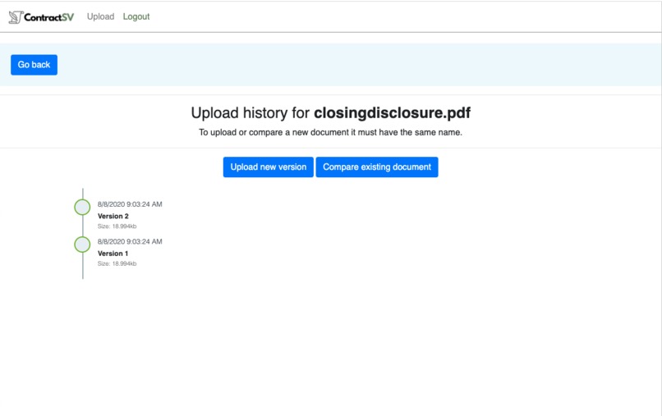Click the Logout link
662x416 pixels.
coord(136,16)
